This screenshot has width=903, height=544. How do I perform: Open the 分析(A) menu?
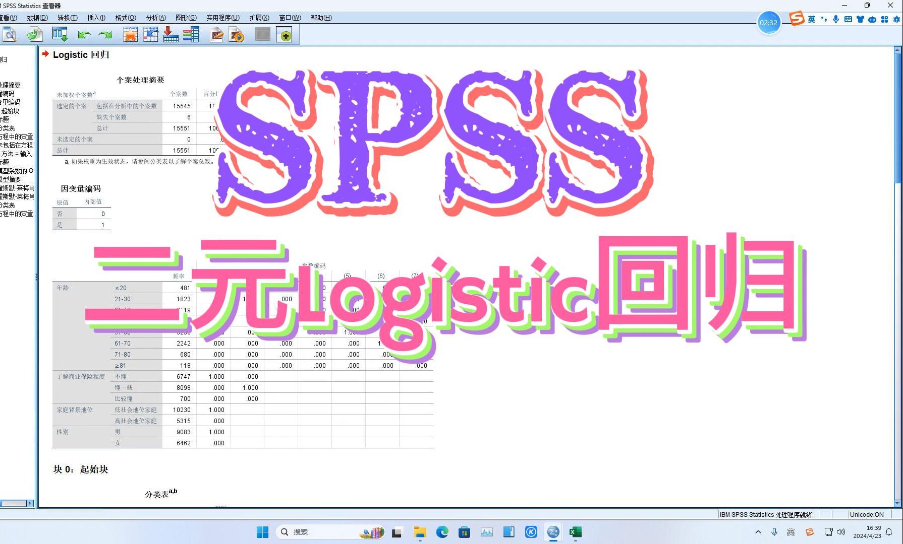[x=156, y=18]
